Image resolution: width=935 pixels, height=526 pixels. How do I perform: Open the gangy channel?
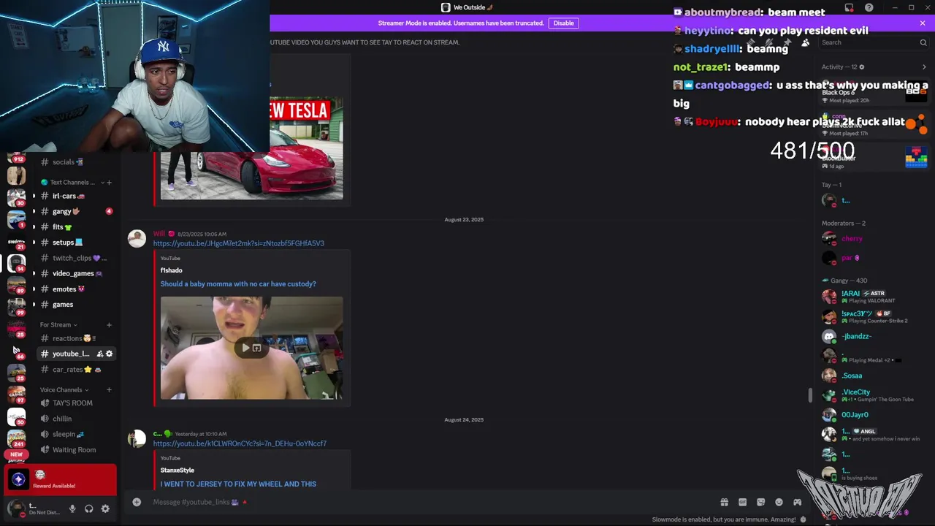pyautogui.click(x=76, y=211)
